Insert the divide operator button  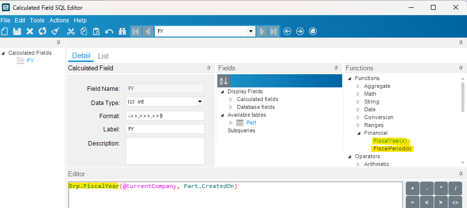(x=455, y=188)
